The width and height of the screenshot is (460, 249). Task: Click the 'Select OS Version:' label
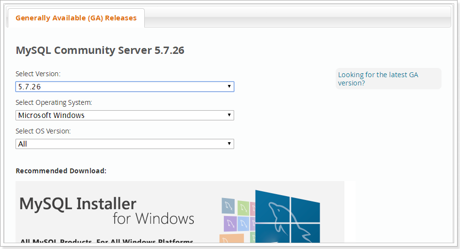43,131
